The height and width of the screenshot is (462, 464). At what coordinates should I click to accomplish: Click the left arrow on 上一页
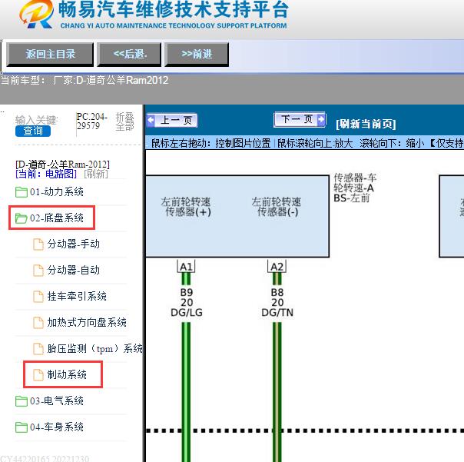point(151,120)
